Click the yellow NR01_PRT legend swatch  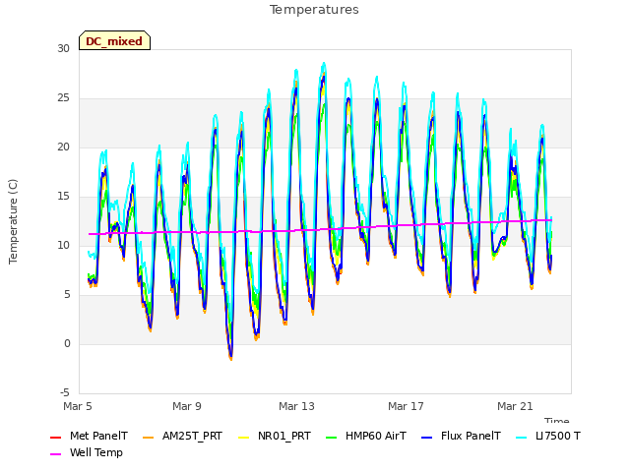pyautogui.click(x=243, y=437)
